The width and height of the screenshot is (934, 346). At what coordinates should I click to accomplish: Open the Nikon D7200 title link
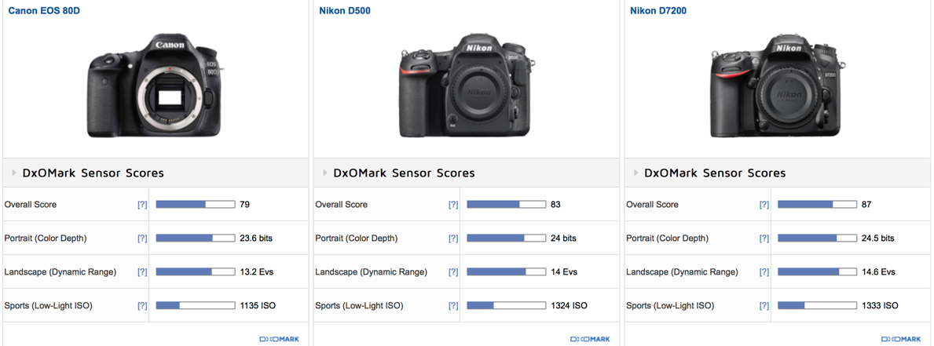[x=659, y=11]
